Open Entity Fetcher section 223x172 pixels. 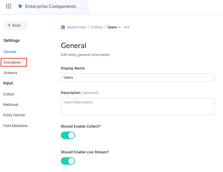pyautogui.click(x=14, y=115)
